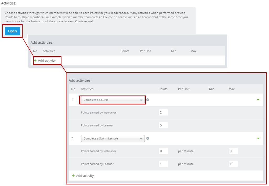Collapse the Complete a Scorm Lecture activity row
The width and height of the screenshot is (269, 186).
coord(258,138)
